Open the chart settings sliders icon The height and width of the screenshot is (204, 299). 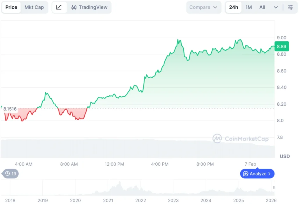click(x=291, y=7)
